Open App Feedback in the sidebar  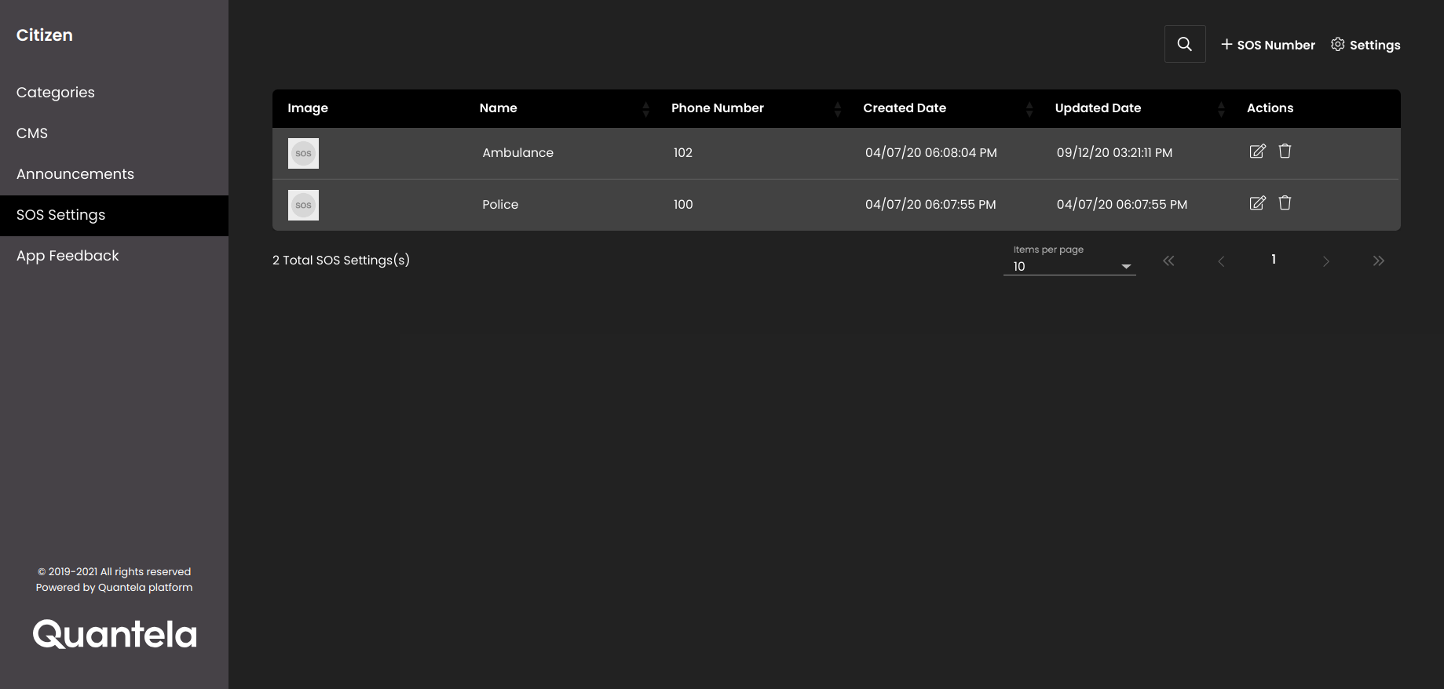114,256
